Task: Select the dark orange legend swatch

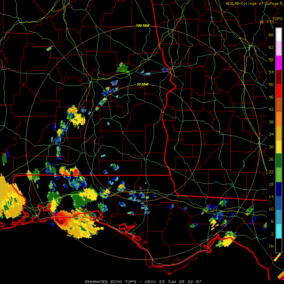Action: pos(279,105)
